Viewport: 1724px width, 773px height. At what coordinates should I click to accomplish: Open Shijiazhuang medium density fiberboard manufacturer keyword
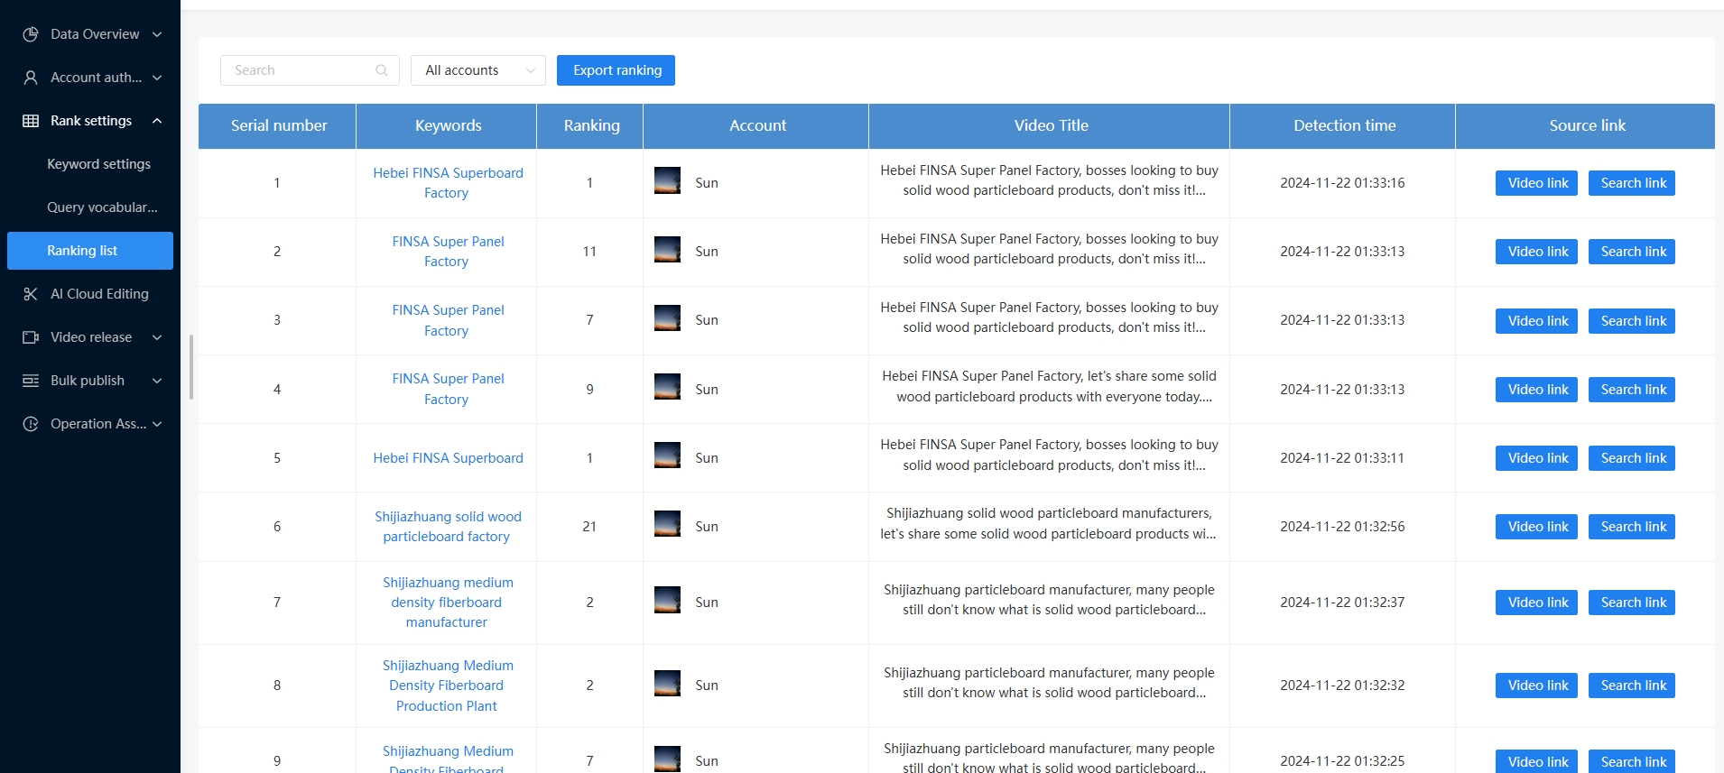click(x=448, y=603)
